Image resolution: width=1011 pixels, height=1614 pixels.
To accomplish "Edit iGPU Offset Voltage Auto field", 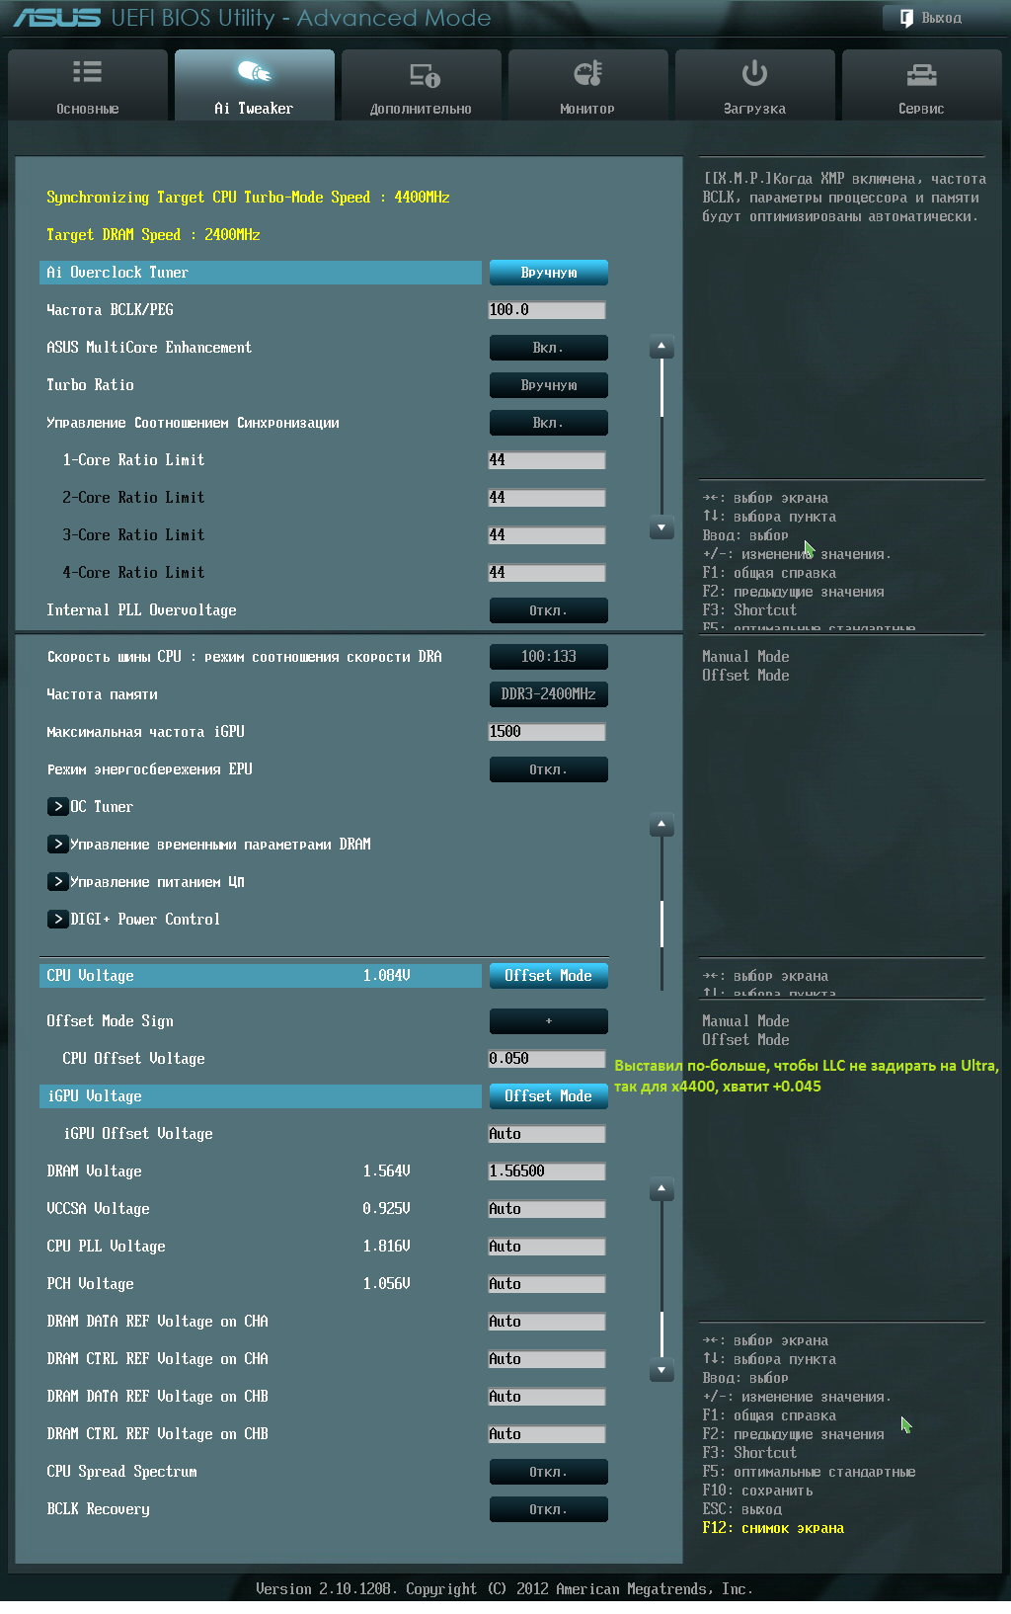I will click(547, 1134).
